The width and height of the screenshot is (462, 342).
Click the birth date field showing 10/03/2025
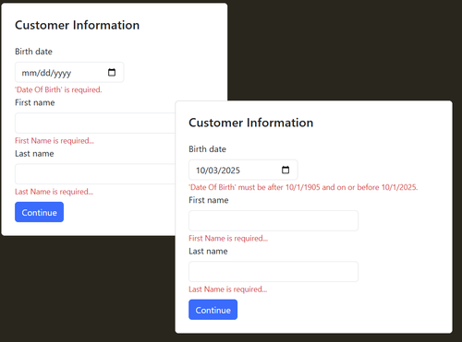click(243, 170)
